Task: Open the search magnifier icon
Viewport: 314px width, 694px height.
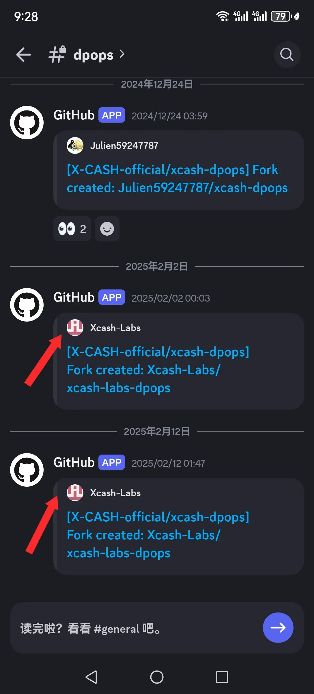Action: (287, 54)
